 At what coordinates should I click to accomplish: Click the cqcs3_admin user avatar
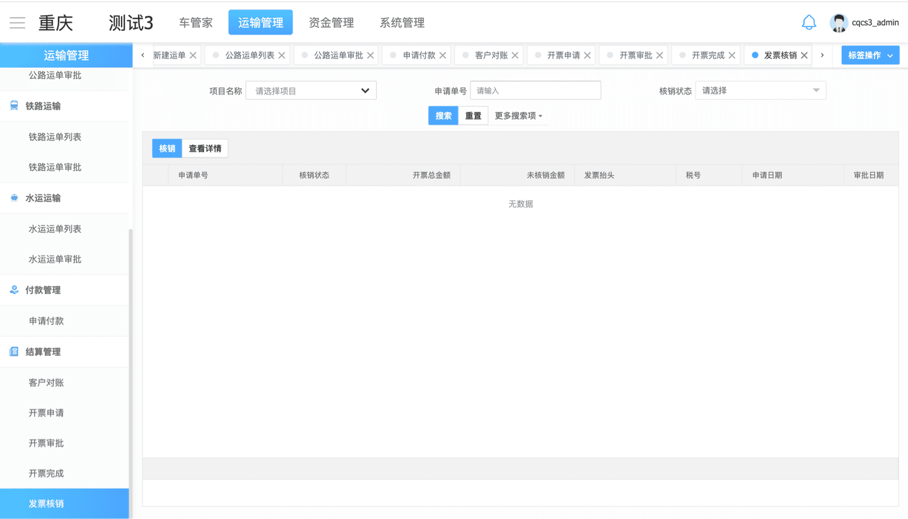click(x=838, y=23)
